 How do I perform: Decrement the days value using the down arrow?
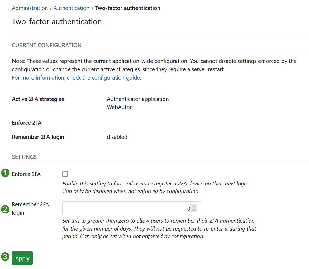[194, 210]
